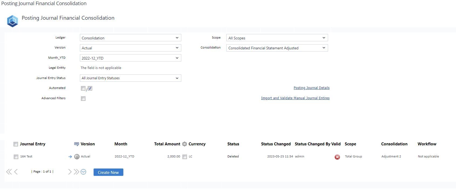Open the Posting Journal Details link
This screenshot has height=192, width=456.
311,88
